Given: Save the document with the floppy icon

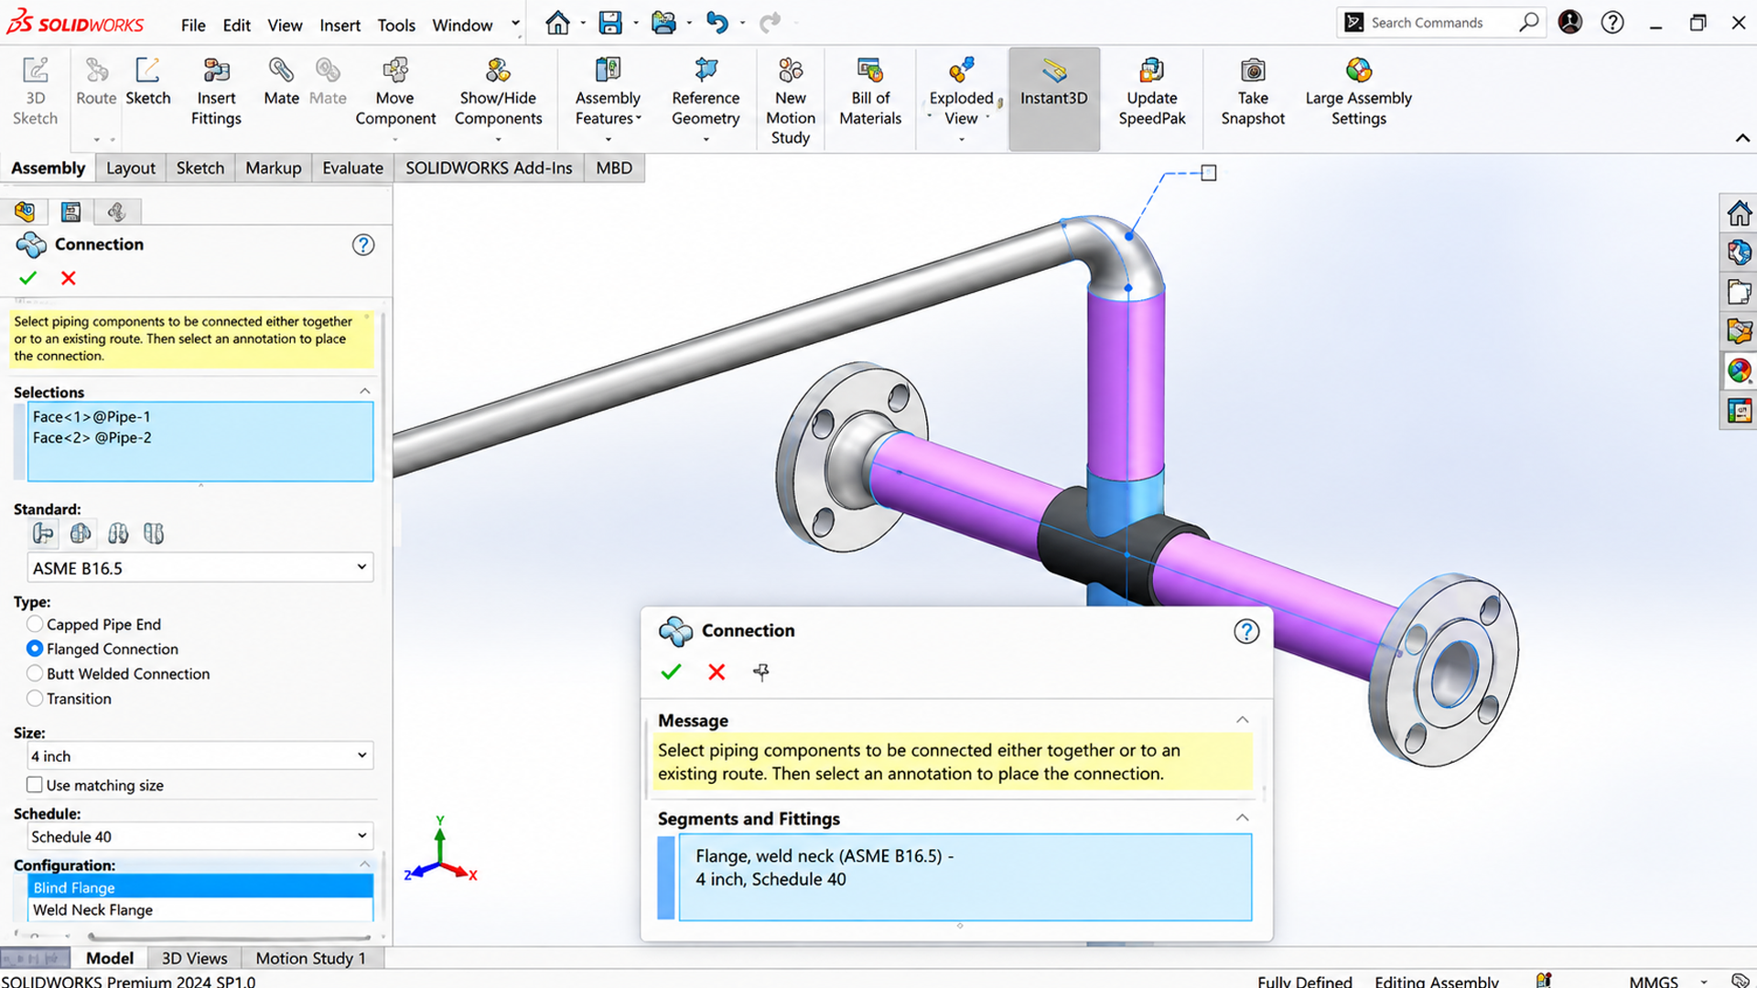Looking at the screenshot, I should click(x=610, y=23).
